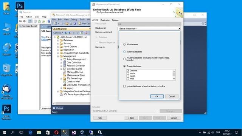Expand the Server Objects folder node
Viewport: 242px width, 136px height.
[58, 46]
